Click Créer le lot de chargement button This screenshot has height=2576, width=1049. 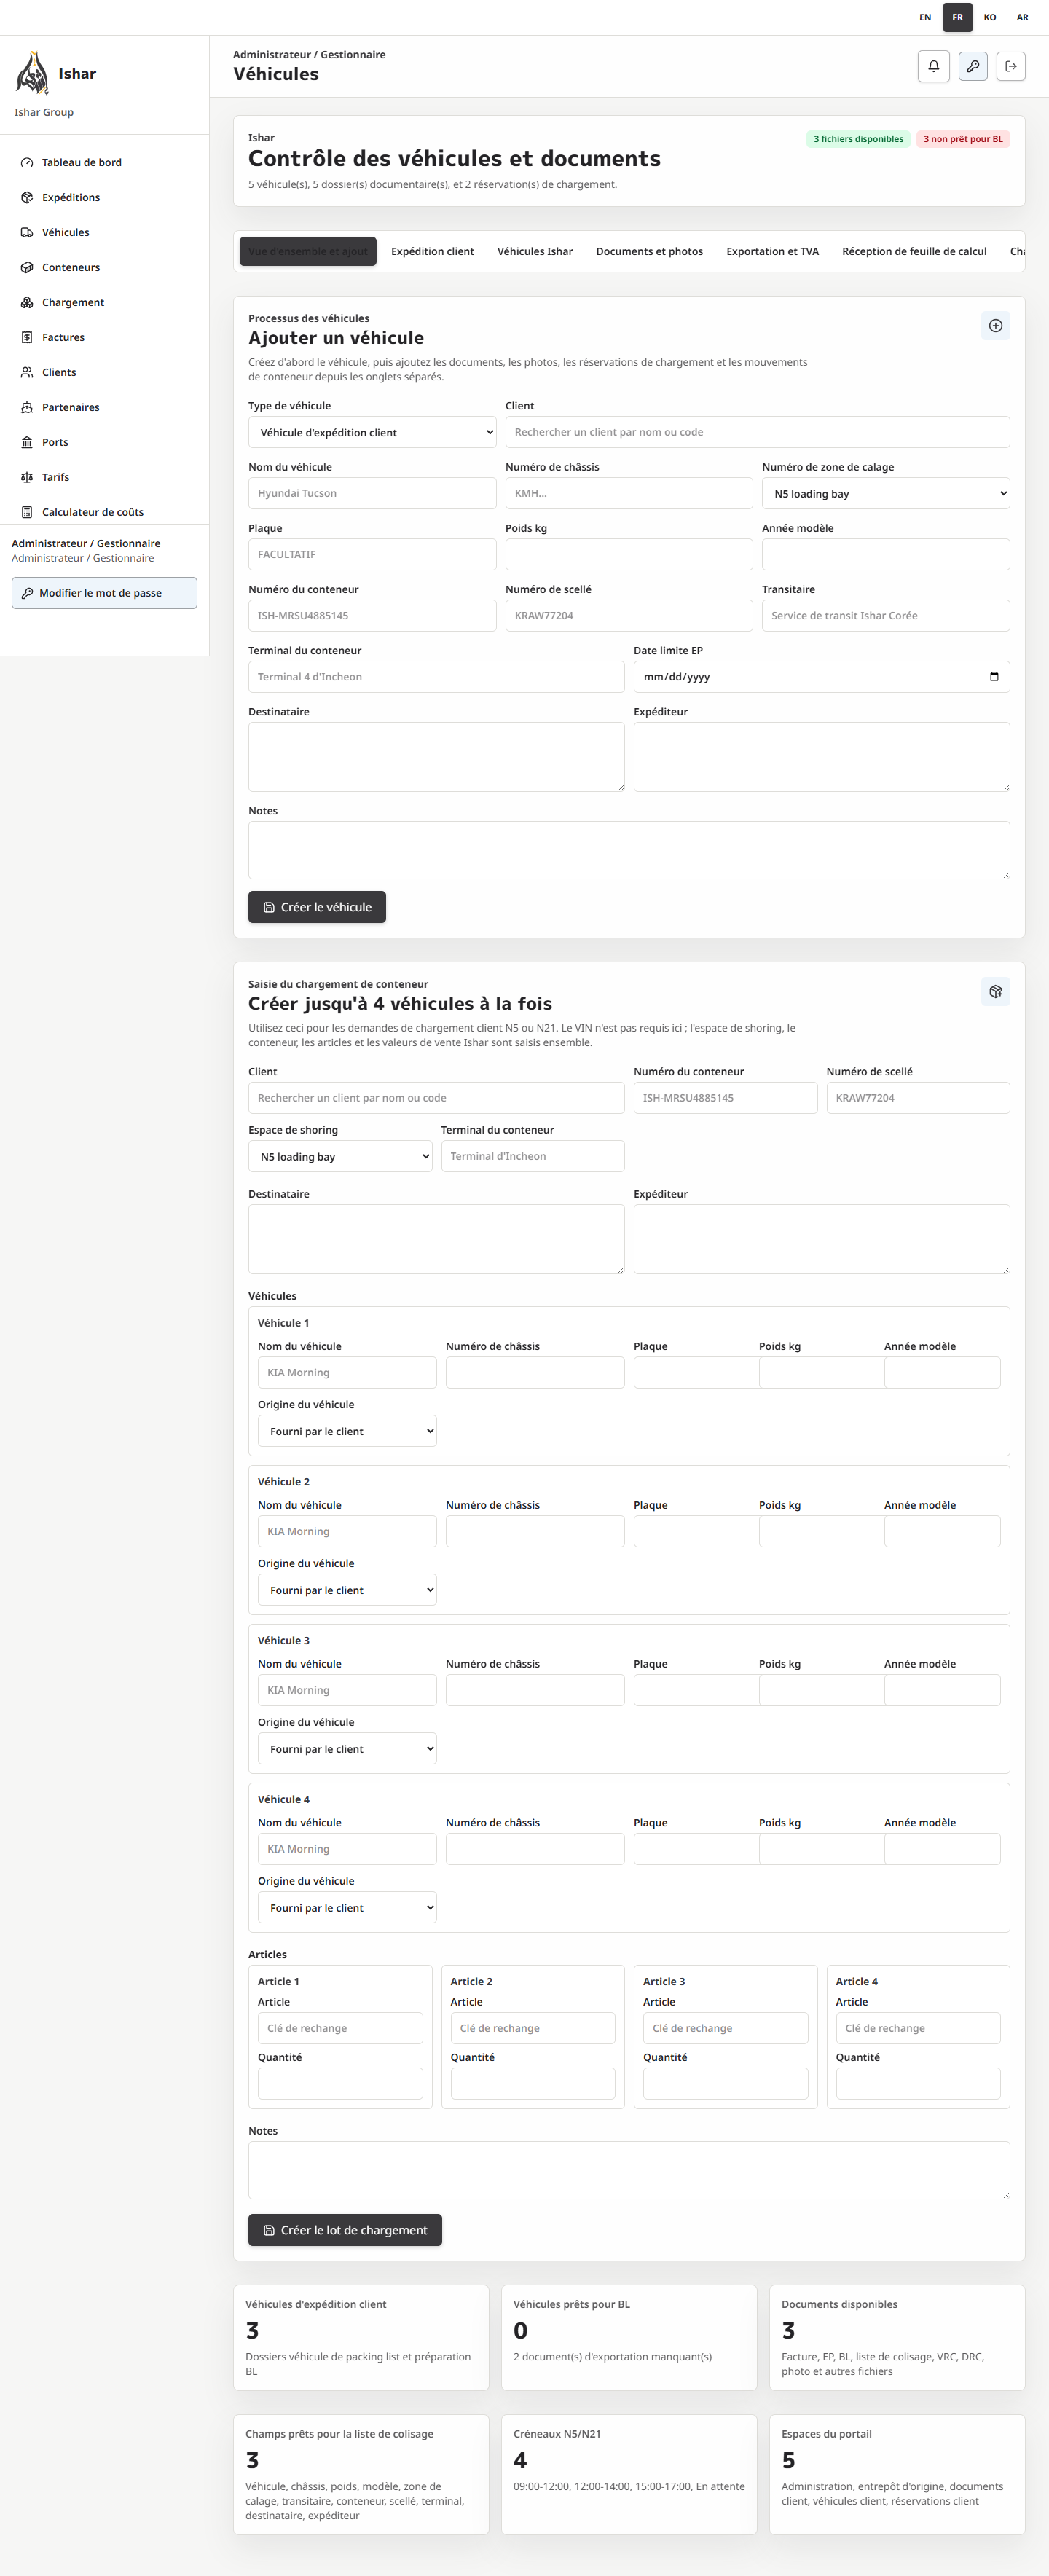tap(345, 2230)
